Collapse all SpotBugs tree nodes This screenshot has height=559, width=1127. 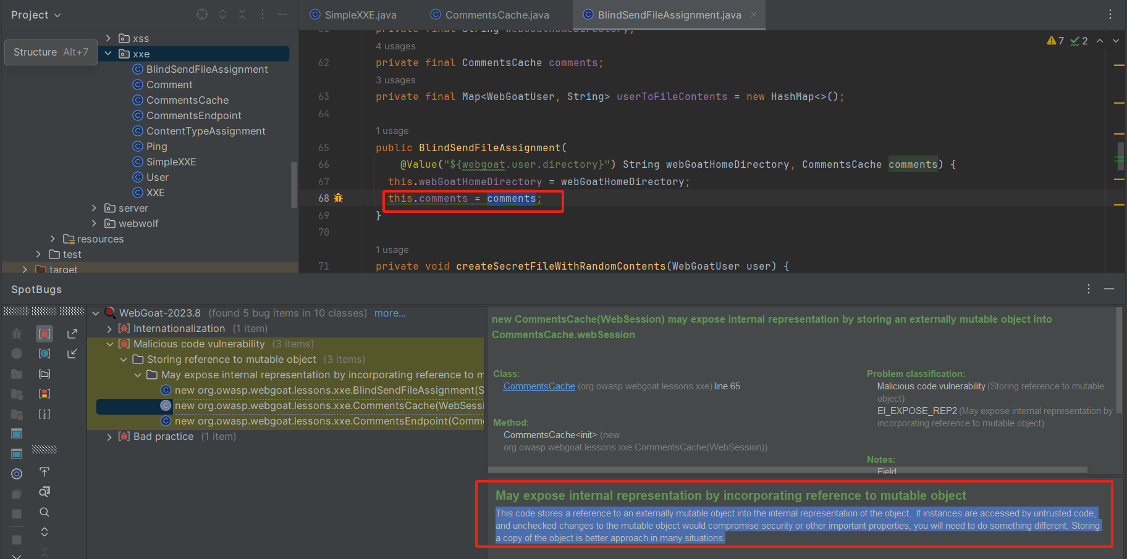[x=72, y=354]
